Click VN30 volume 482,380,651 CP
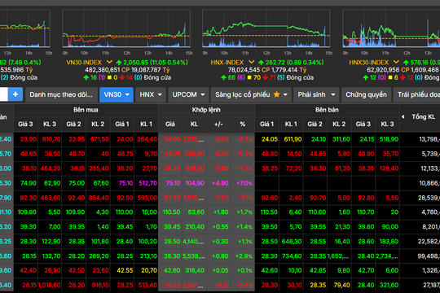 pyautogui.click(x=108, y=70)
